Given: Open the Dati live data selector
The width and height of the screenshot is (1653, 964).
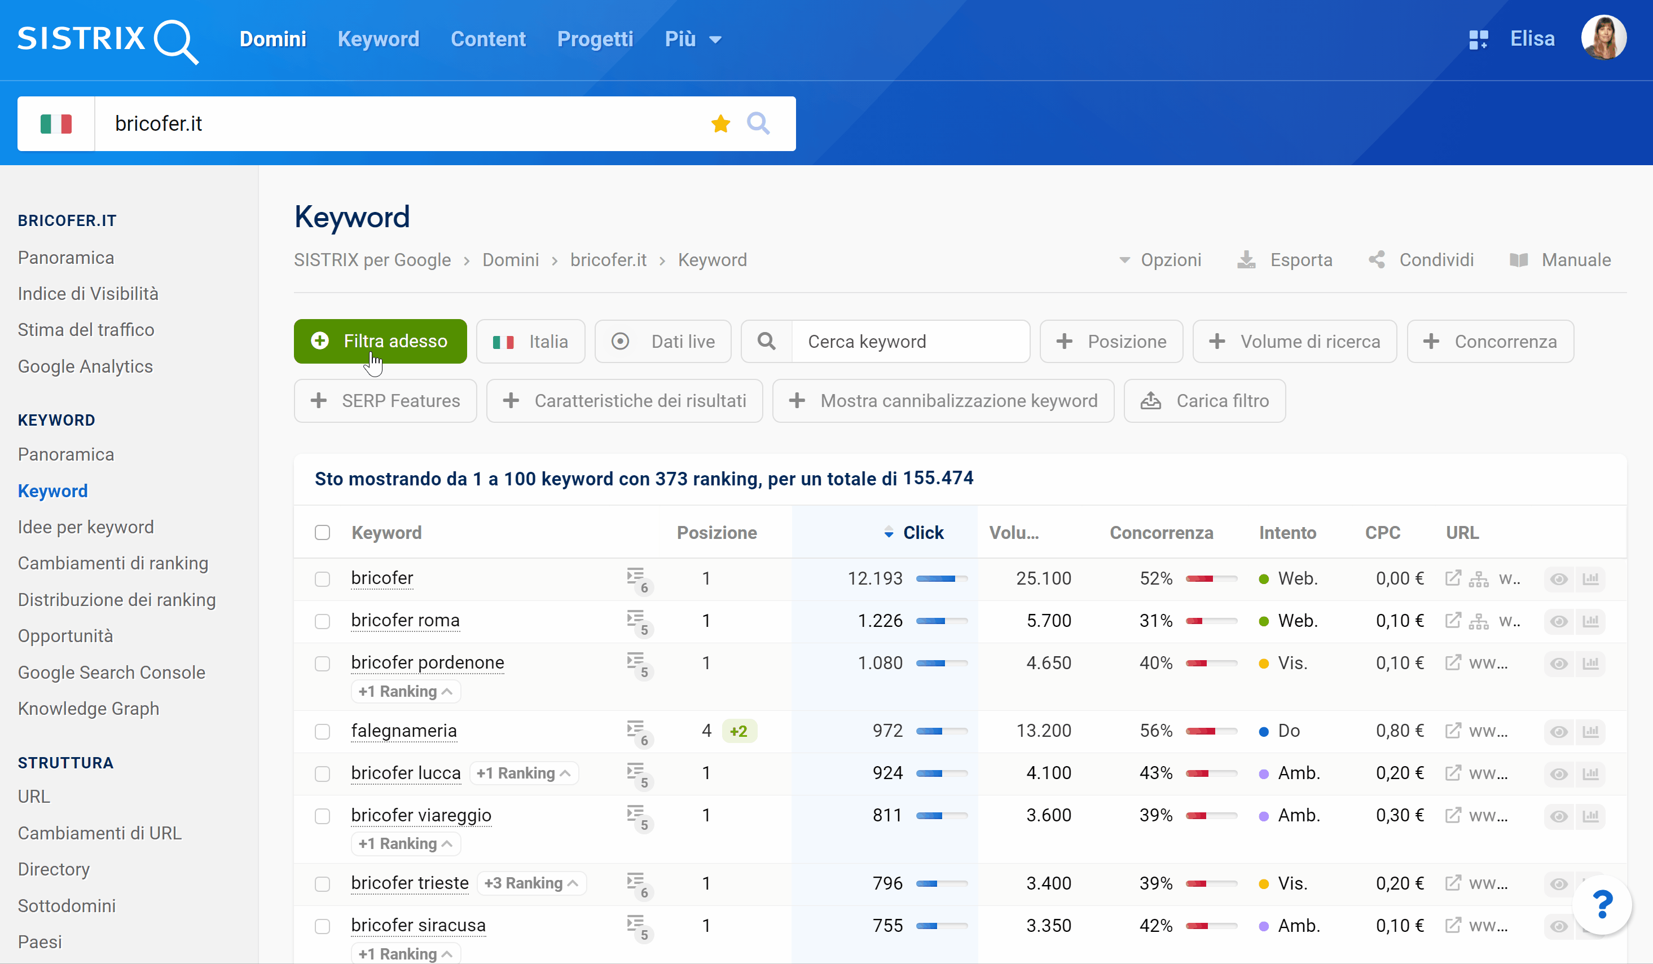Looking at the screenshot, I should click(x=662, y=342).
